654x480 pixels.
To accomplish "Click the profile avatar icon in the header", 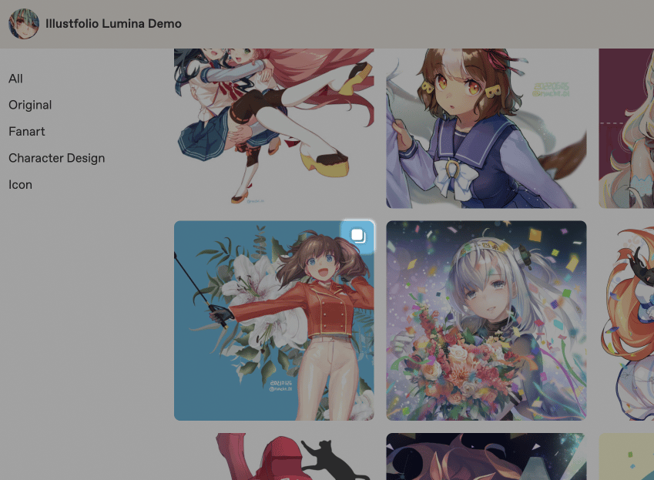I will (x=24, y=24).
